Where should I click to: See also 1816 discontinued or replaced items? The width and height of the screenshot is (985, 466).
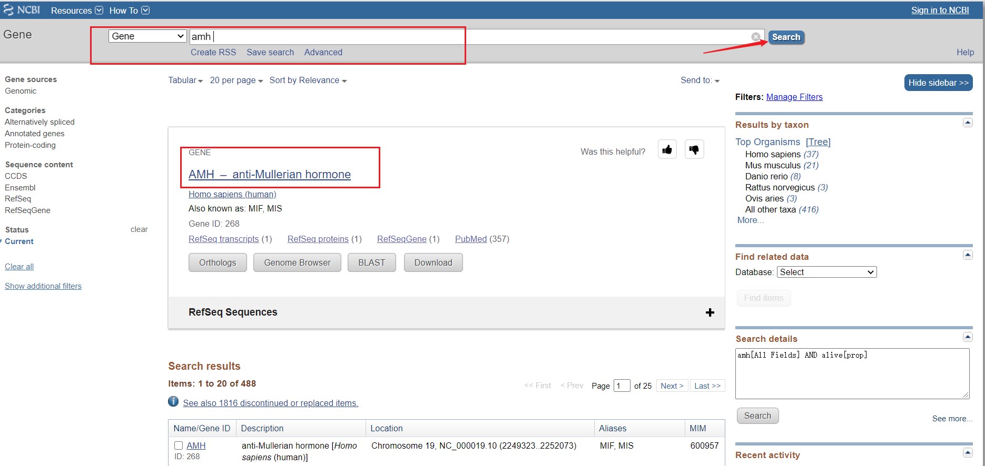click(270, 403)
